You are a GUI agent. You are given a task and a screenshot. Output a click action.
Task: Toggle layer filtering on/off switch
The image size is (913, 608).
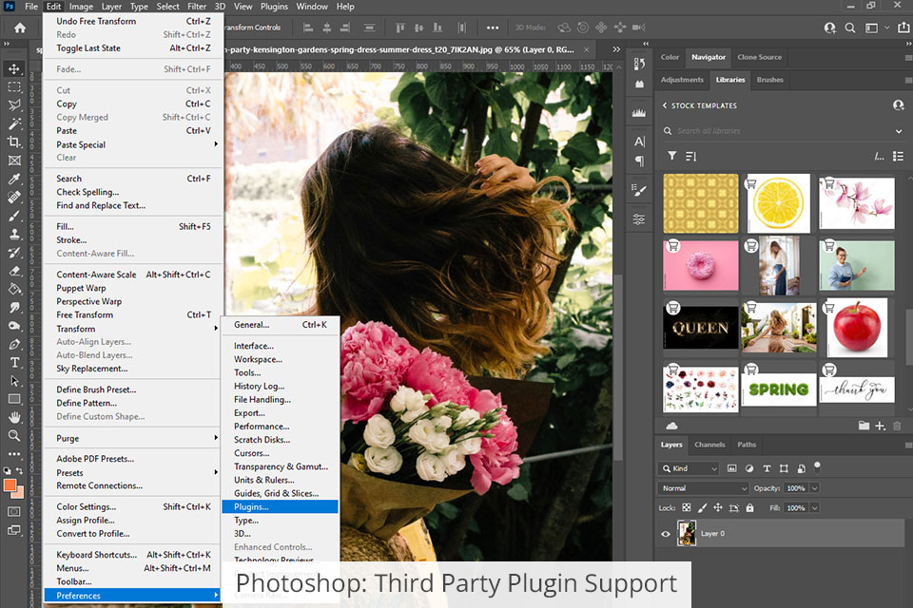pyautogui.click(x=818, y=466)
